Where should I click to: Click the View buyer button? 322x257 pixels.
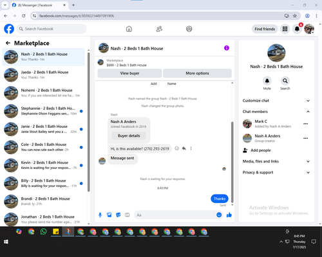[x=129, y=73]
